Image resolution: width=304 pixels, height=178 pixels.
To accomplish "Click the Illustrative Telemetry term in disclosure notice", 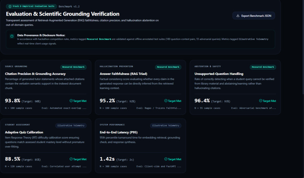I will pyautogui.click(x=253, y=39).
